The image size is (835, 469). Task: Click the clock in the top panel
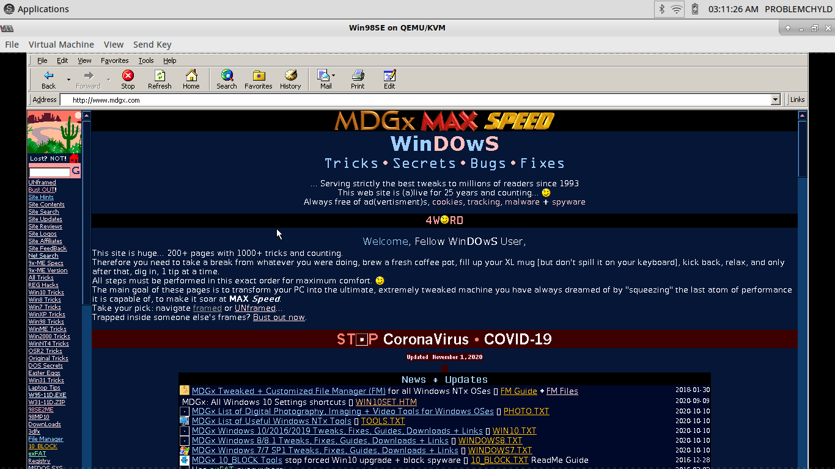[733, 9]
